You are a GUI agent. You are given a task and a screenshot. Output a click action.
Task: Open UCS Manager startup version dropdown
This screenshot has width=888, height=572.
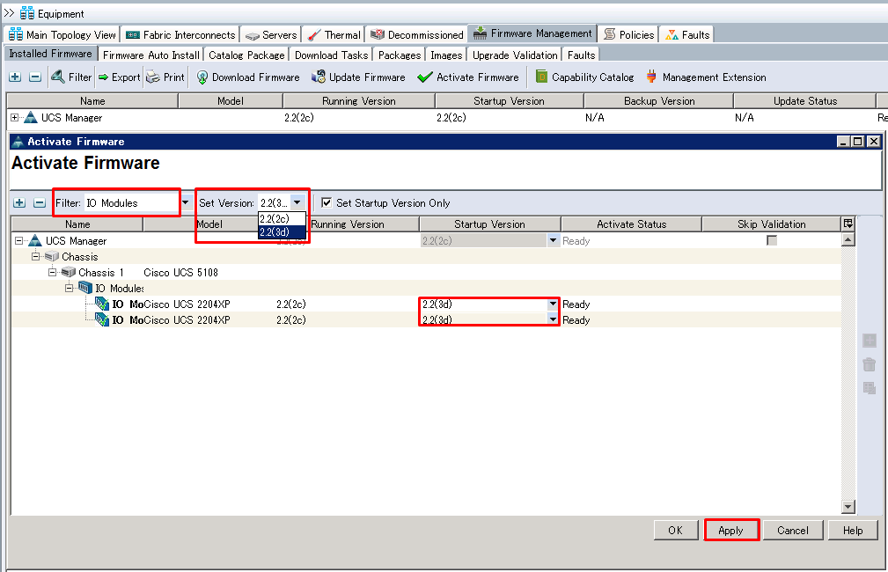click(x=553, y=241)
